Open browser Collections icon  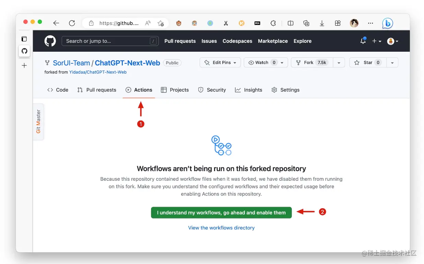pos(306,23)
